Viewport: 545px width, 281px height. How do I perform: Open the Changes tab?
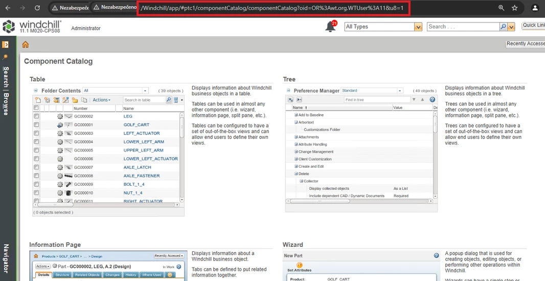pos(112,275)
